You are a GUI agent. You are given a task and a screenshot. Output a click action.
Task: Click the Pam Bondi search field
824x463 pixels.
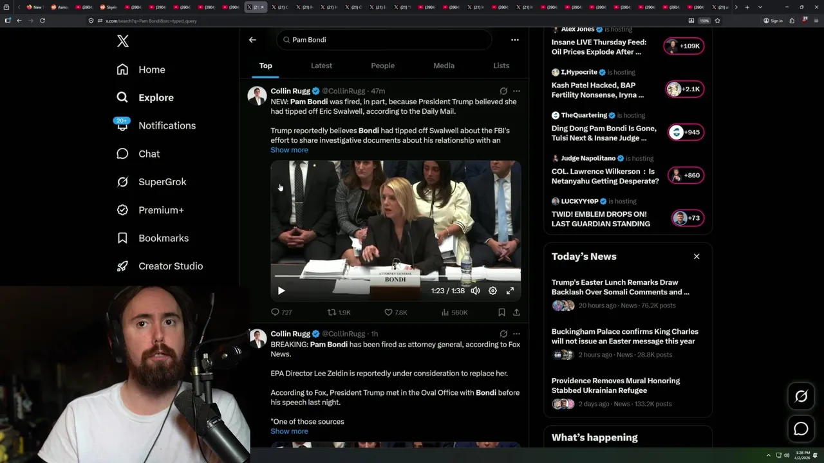(x=384, y=40)
